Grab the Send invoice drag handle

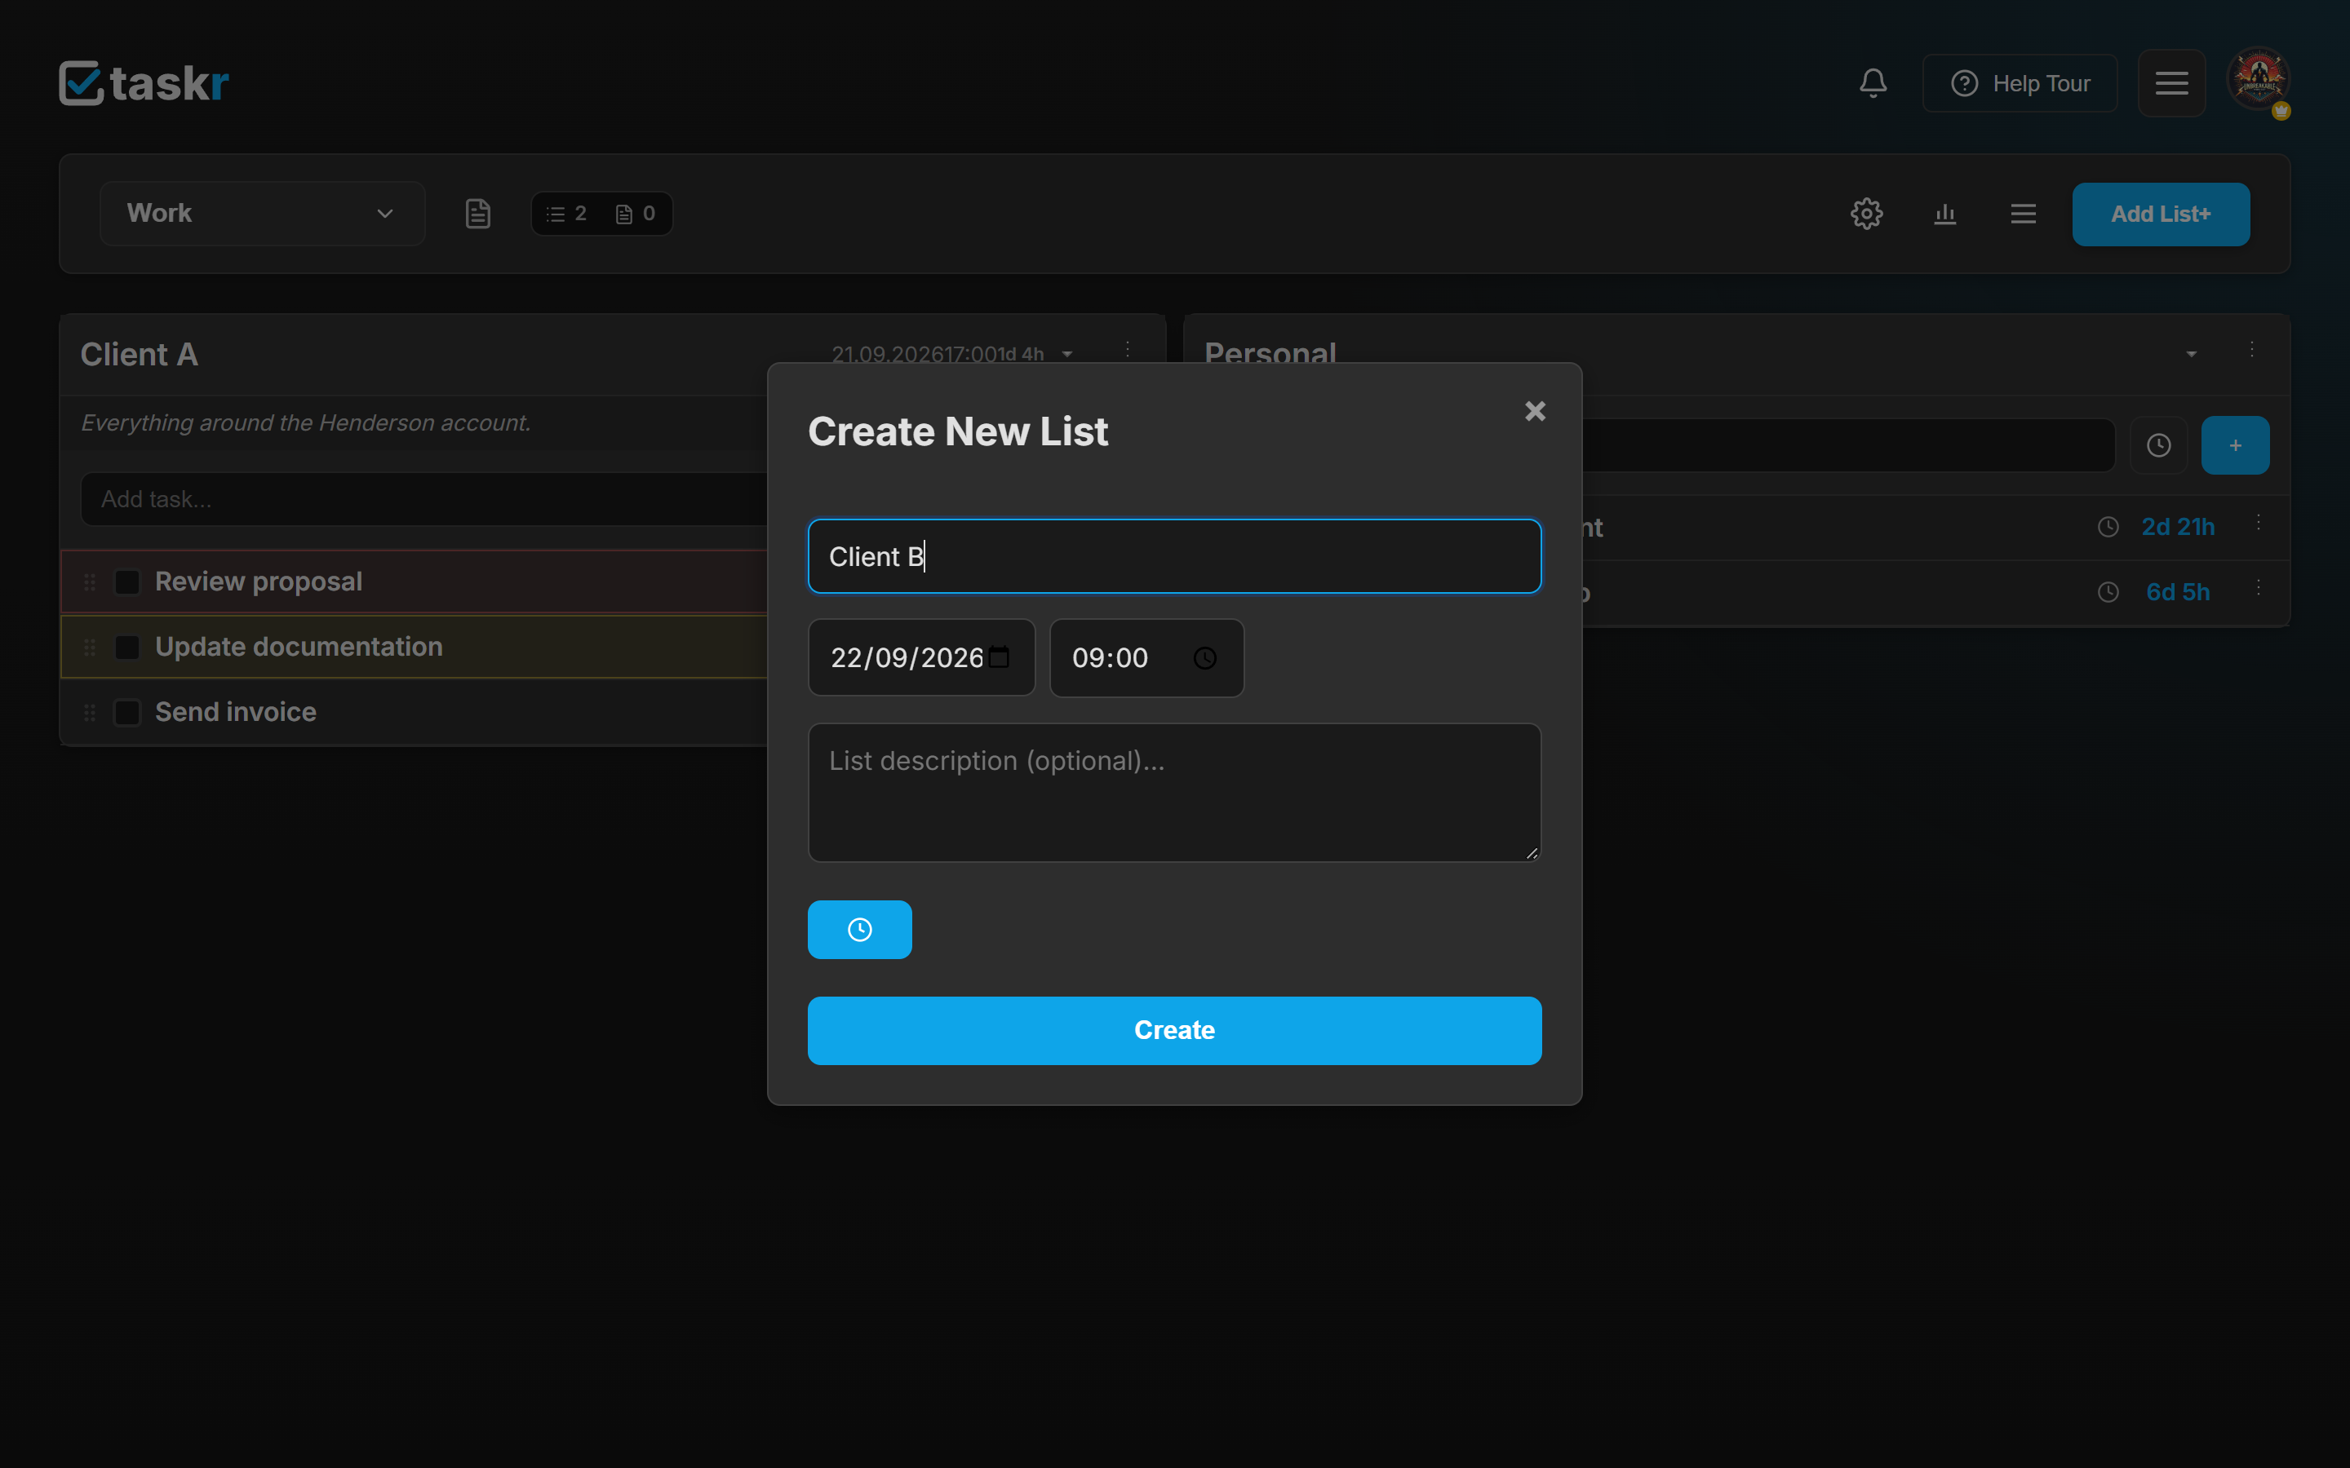pos(89,712)
